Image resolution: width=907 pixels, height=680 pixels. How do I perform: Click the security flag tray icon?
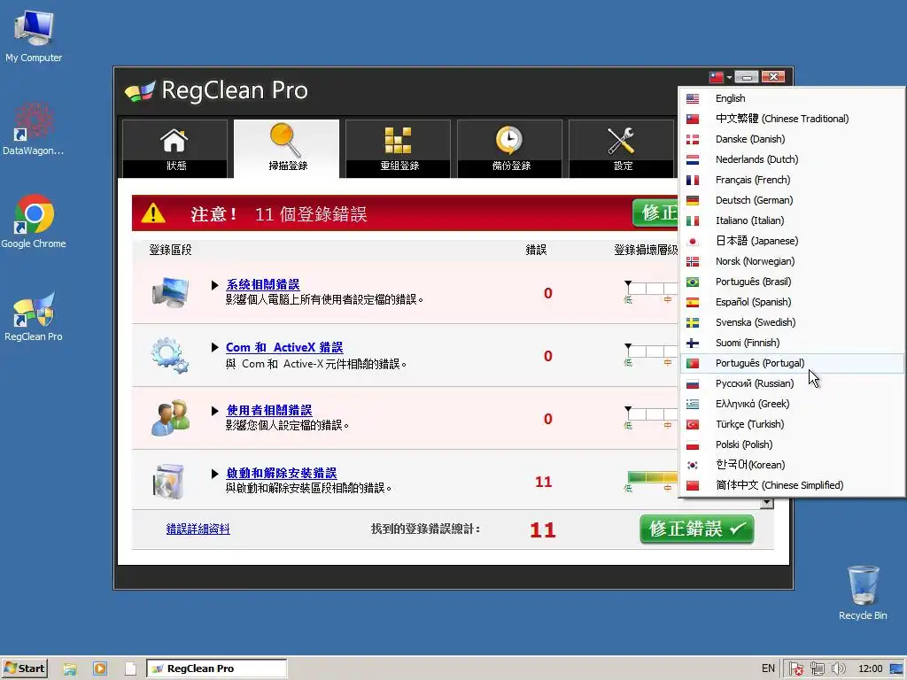pyautogui.click(x=796, y=668)
